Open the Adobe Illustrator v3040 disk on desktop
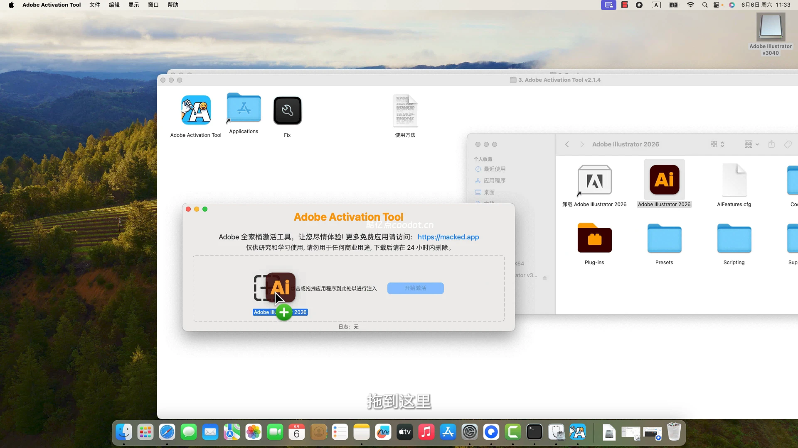 click(771, 27)
